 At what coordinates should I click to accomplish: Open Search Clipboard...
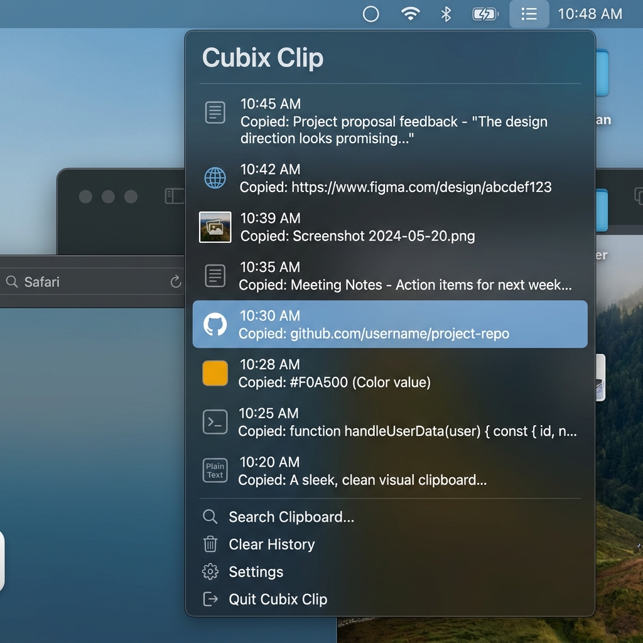[390, 517]
